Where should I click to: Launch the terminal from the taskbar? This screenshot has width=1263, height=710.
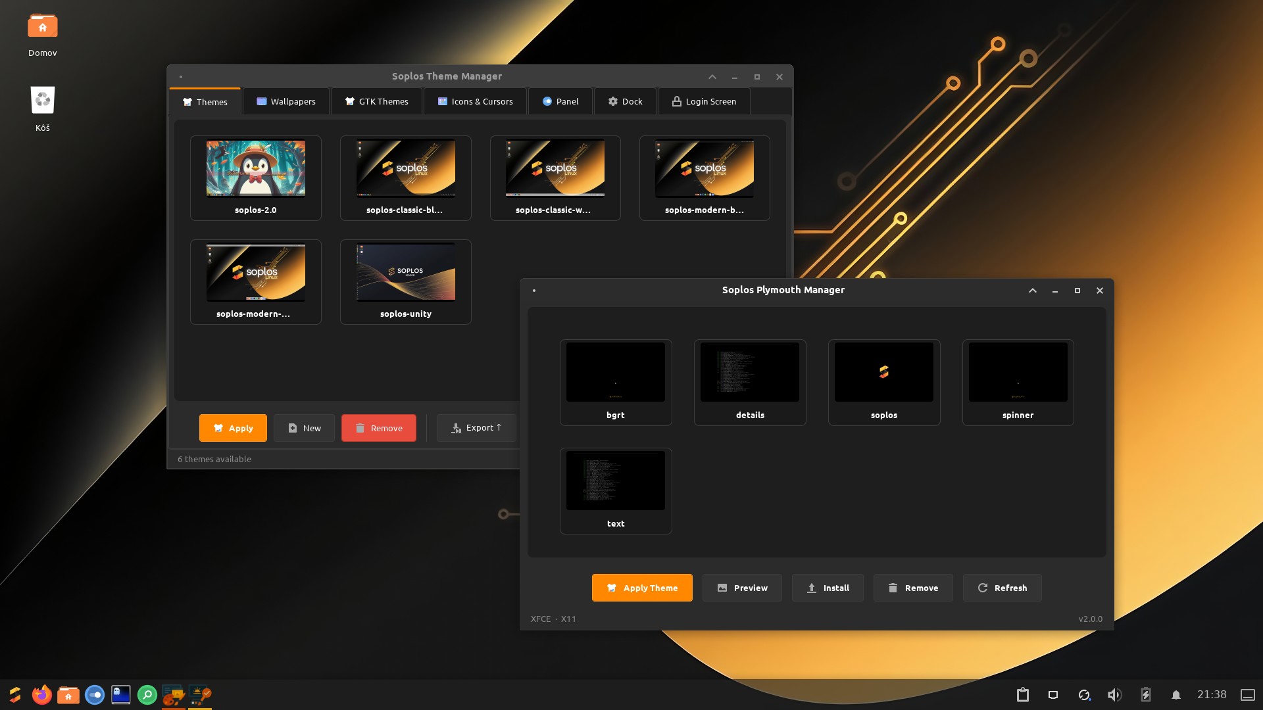(x=121, y=695)
